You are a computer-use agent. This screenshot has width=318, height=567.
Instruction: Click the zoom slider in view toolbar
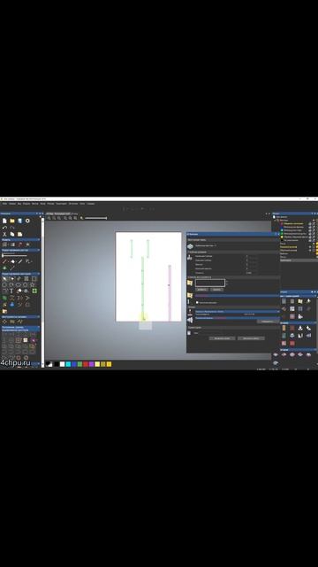pos(96,218)
